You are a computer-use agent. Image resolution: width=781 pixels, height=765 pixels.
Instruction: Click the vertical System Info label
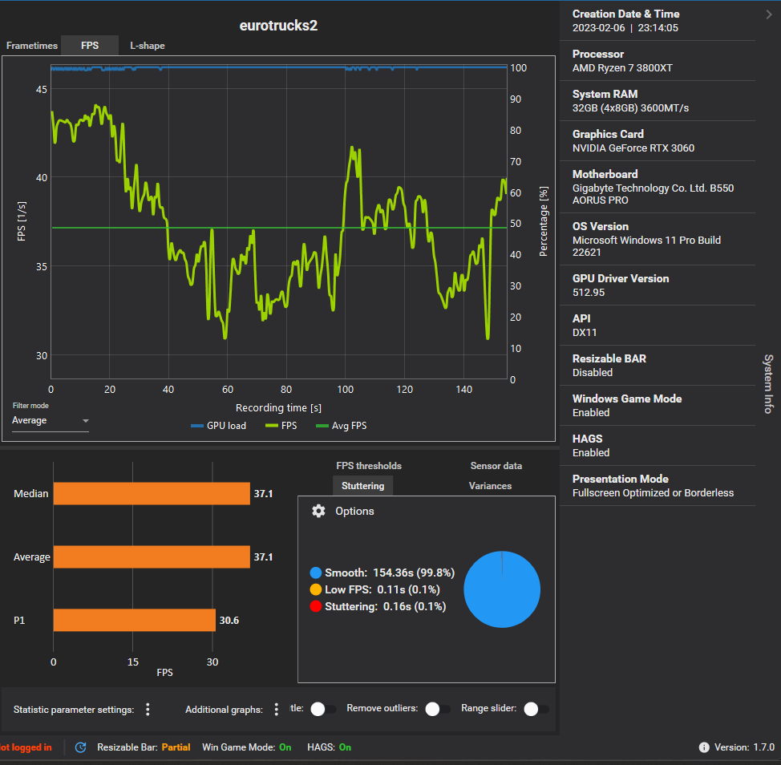[768, 384]
